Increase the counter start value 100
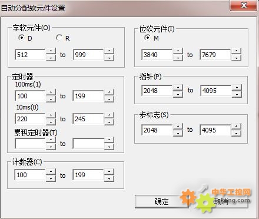 51,171
